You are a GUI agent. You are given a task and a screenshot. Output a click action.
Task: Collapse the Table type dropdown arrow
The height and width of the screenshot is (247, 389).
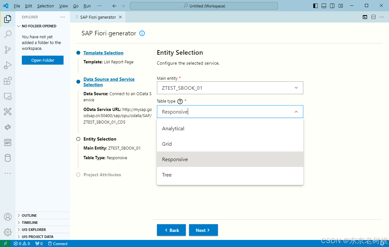tap(296, 112)
